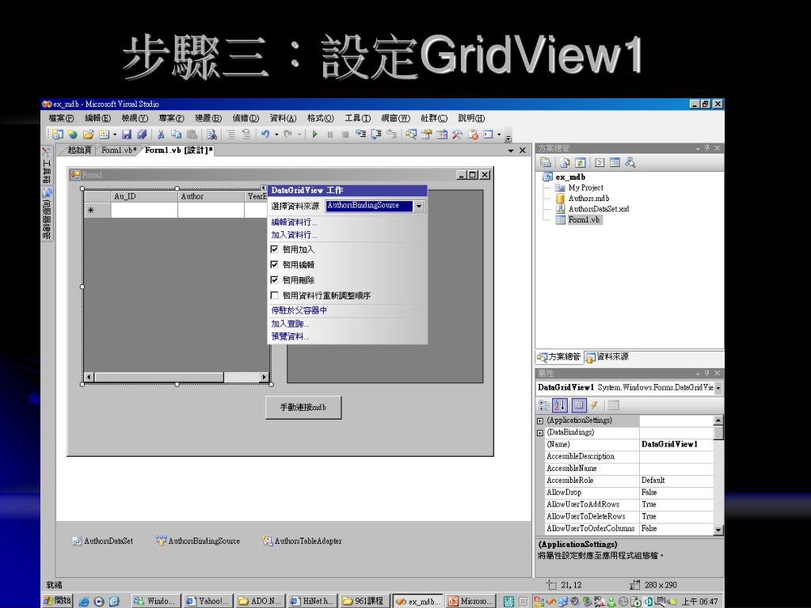Screen dimensions: 811x608
Task: Click the Save All icon in the toolbar
Action: (141, 135)
